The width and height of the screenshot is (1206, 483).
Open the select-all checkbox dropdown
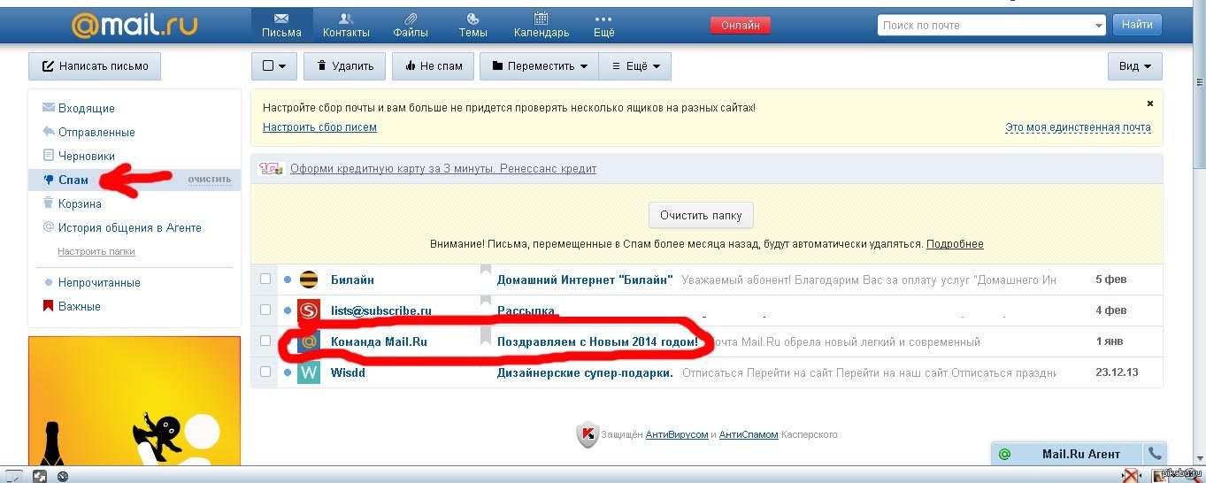point(274,65)
